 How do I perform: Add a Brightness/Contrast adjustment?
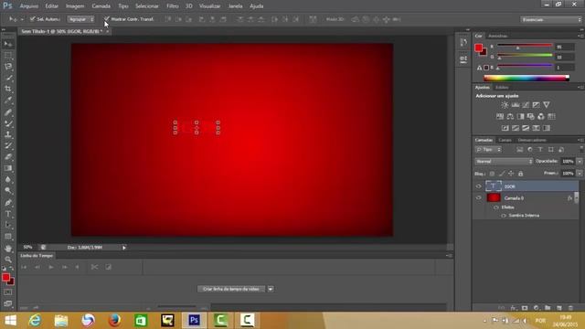505,105
